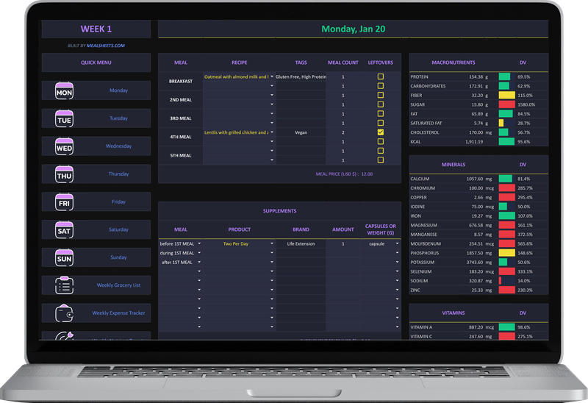
Task: Toggle leftovers checkbox for 5th Meal first row
Action: tap(380, 151)
